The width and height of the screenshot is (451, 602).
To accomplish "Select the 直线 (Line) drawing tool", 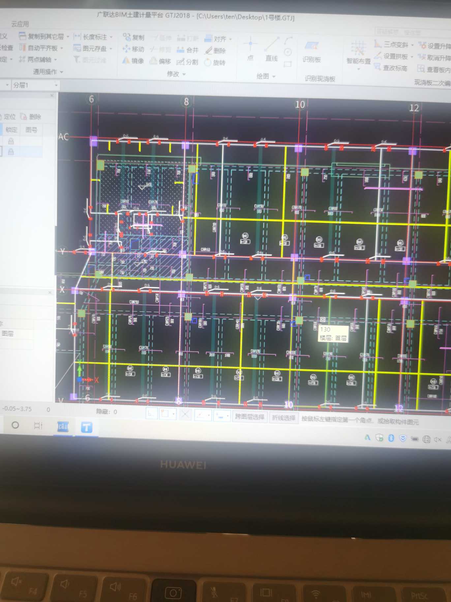I will click(x=272, y=50).
